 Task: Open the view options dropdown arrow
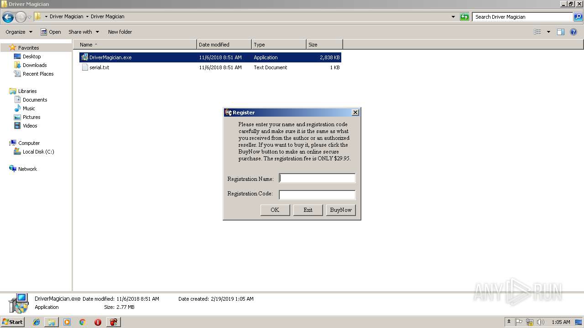click(548, 32)
